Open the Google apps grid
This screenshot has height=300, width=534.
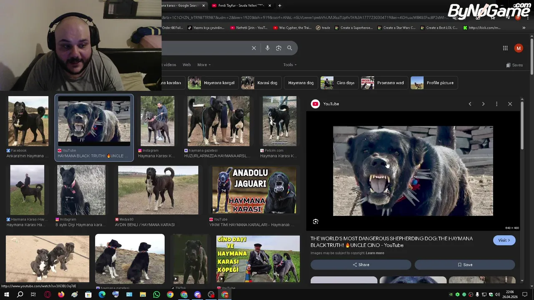505,48
